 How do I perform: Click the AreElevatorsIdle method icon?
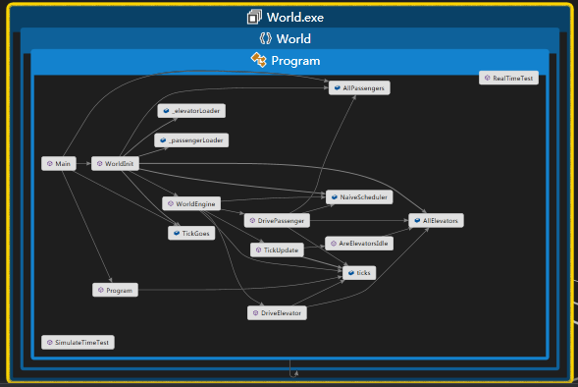(334, 244)
